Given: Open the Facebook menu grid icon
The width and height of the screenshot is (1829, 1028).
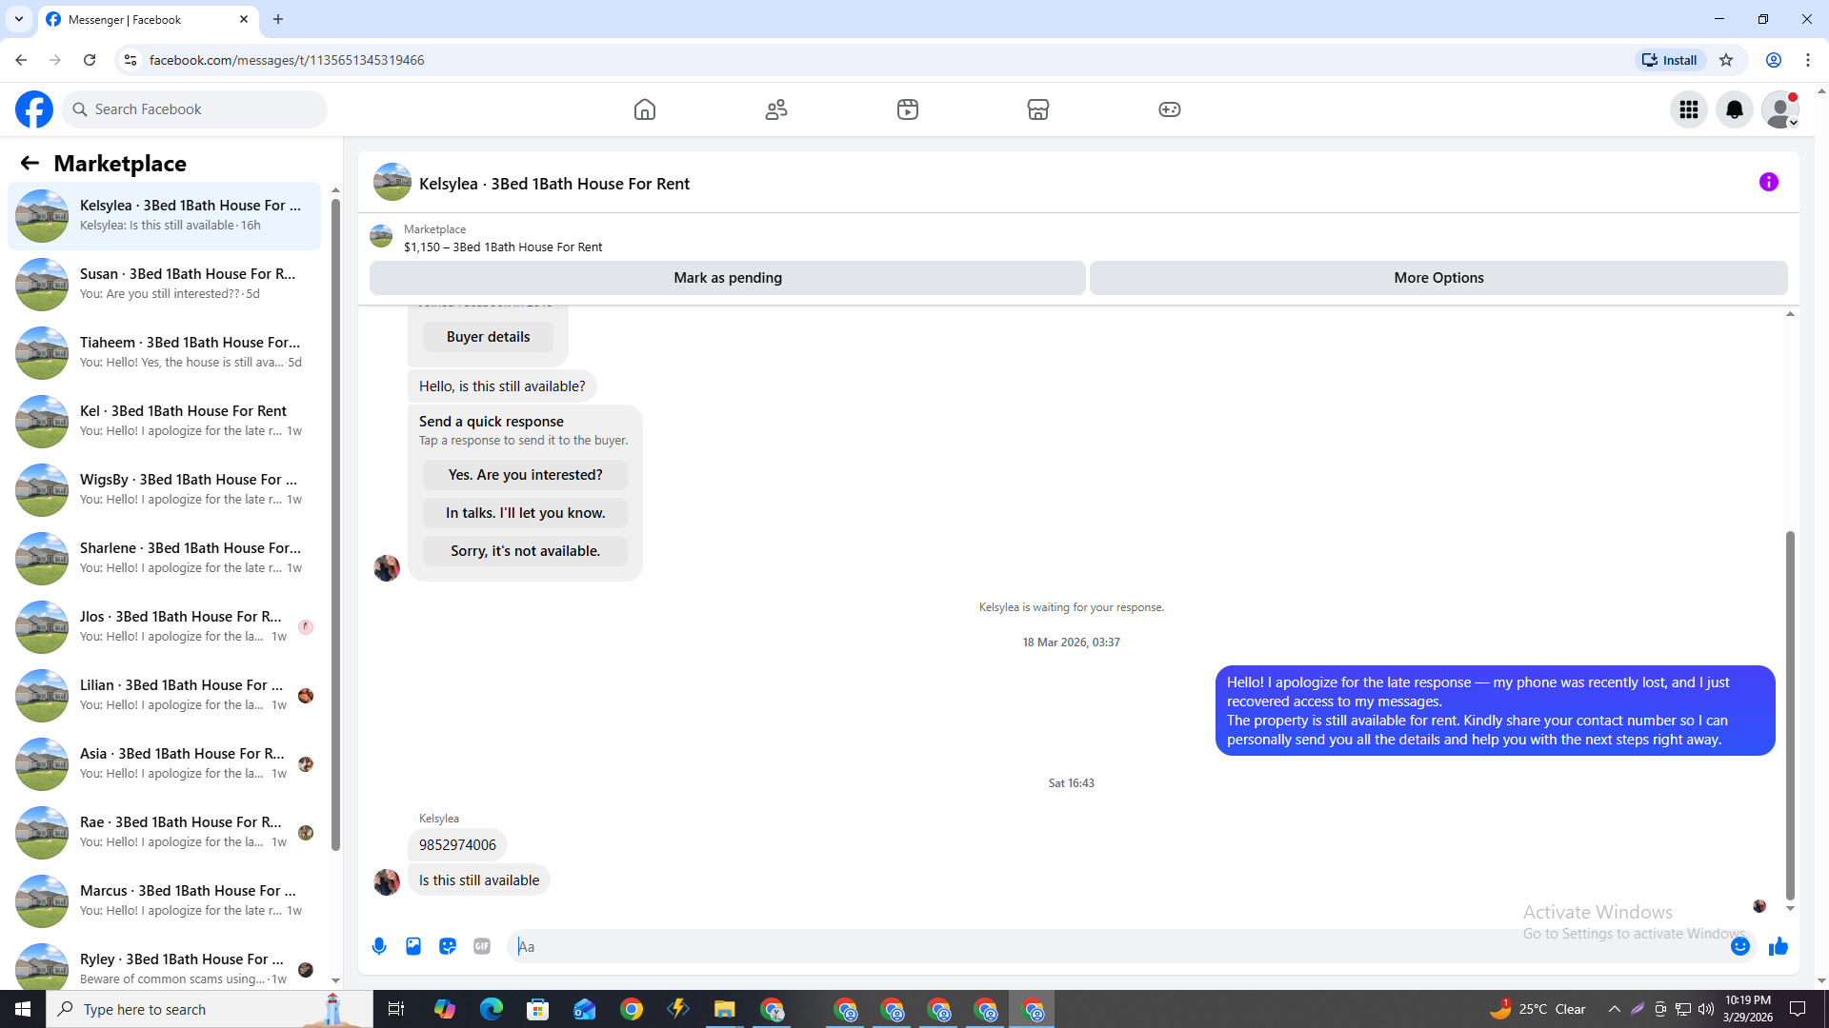Looking at the screenshot, I should [x=1689, y=109].
